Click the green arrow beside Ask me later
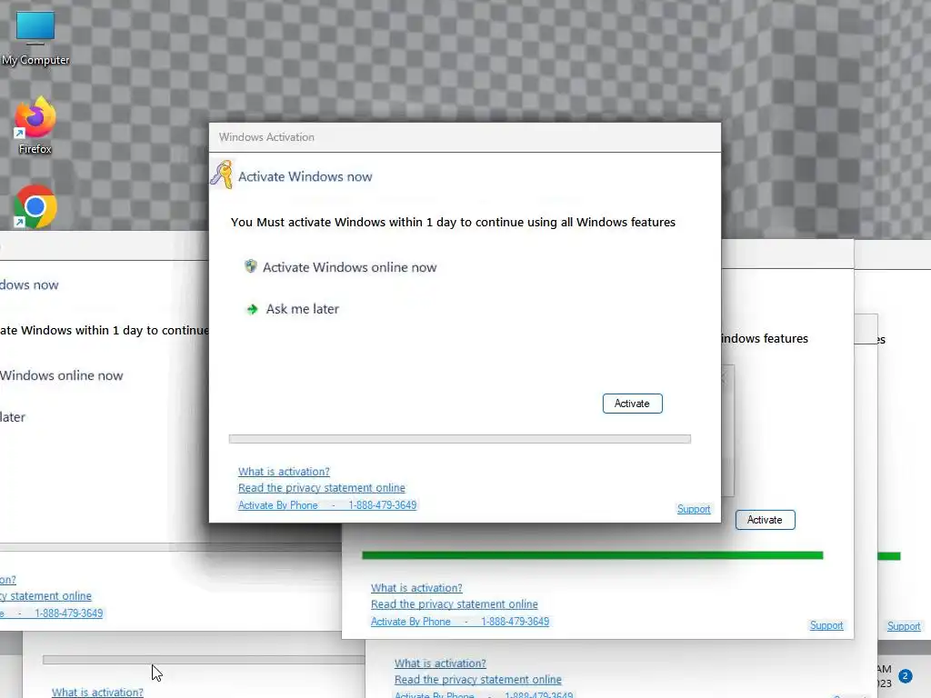931x698 pixels. pyautogui.click(x=253, y=309)
